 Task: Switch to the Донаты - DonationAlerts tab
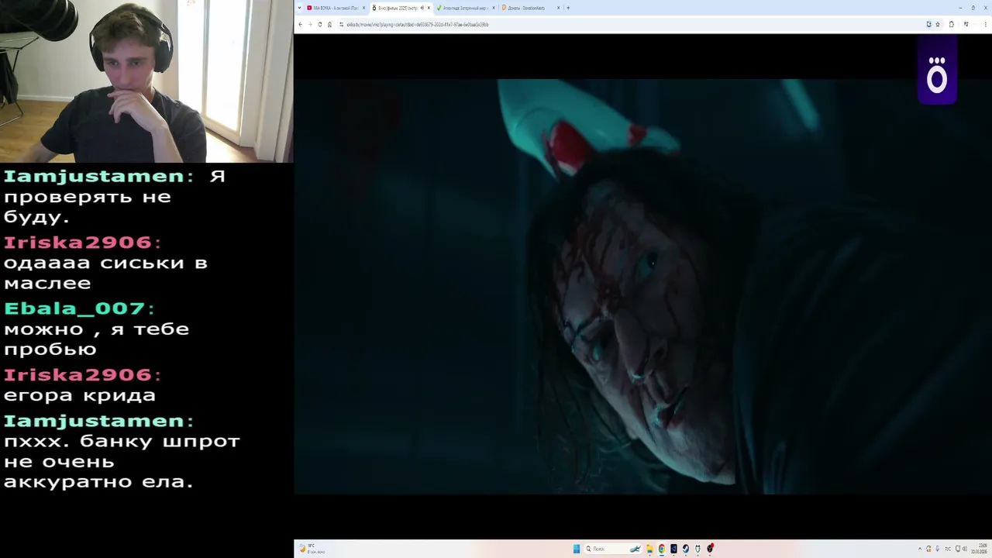coord(531,8)
